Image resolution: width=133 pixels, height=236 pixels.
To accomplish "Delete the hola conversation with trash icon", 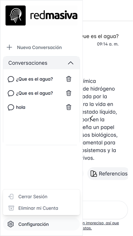I will pos(69,107).
